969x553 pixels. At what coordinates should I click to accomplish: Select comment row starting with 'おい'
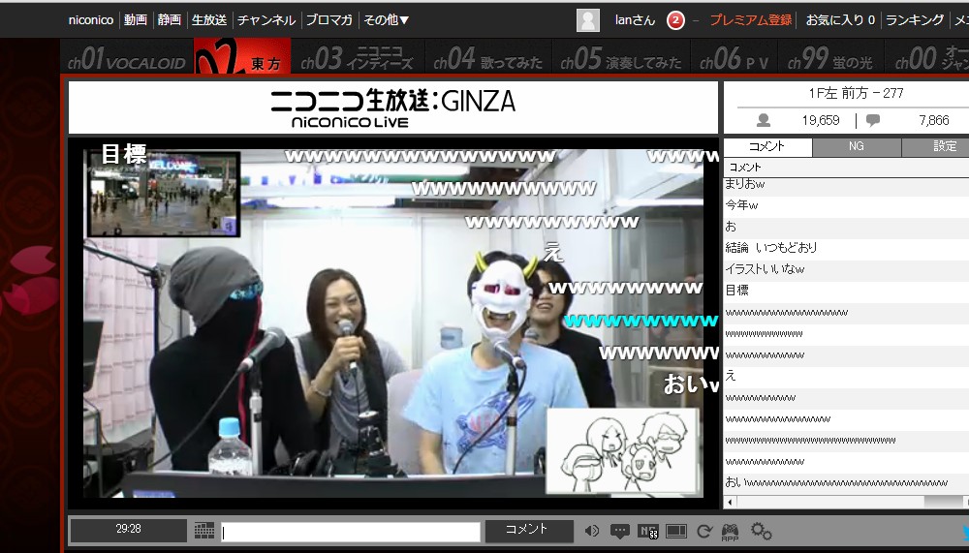[845, 482]
